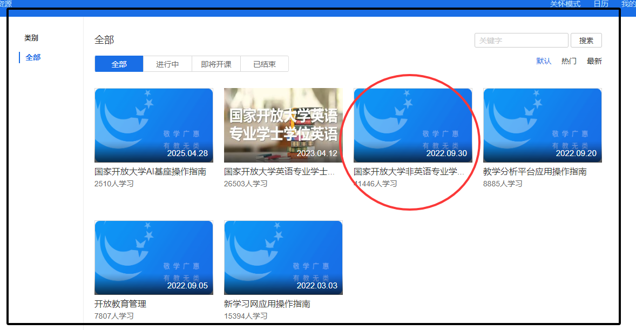The image size is (636, 330).
Task: Switch to the 进行中 filter tab
Action: coord(167,64)
